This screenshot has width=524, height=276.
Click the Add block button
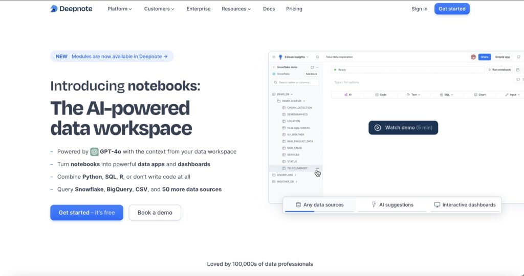312,74
